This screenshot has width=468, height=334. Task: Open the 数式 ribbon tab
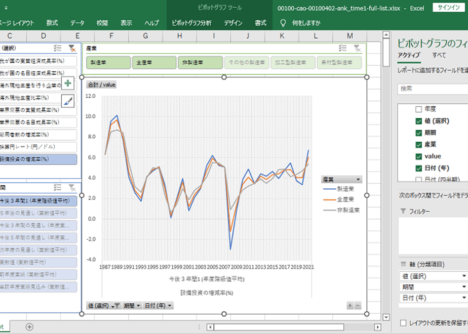point(52,23)
